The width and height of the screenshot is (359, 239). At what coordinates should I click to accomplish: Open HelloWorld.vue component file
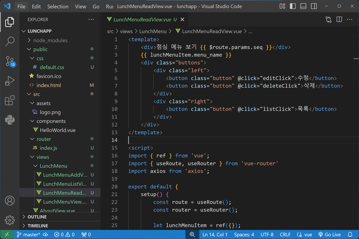tap(60, 130)
